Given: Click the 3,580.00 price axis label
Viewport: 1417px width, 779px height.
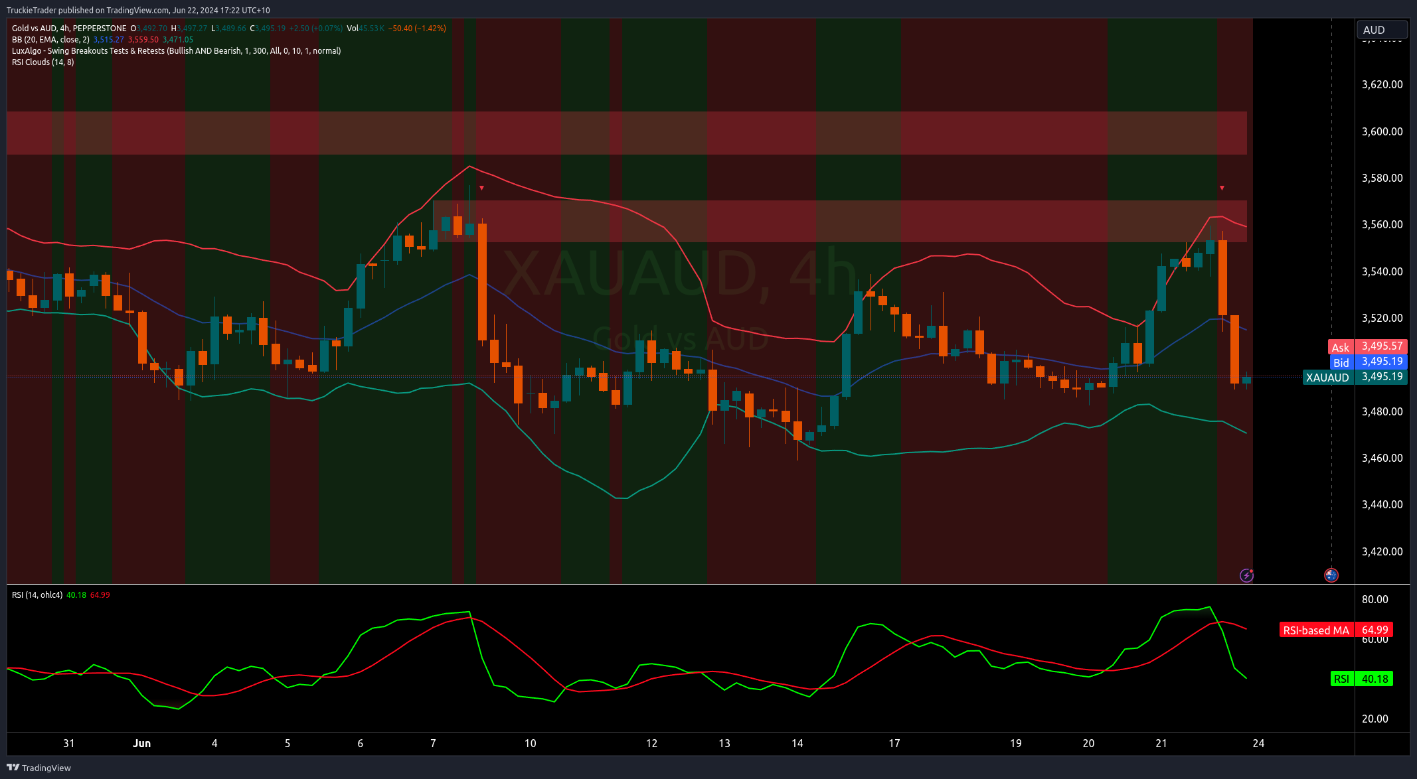Looking at the screenshot, I should pyautogui.click(x=1382, y=178).
